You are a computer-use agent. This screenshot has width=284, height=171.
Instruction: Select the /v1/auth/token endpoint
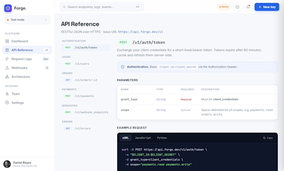pyautogui.click(x=86, y=48)
